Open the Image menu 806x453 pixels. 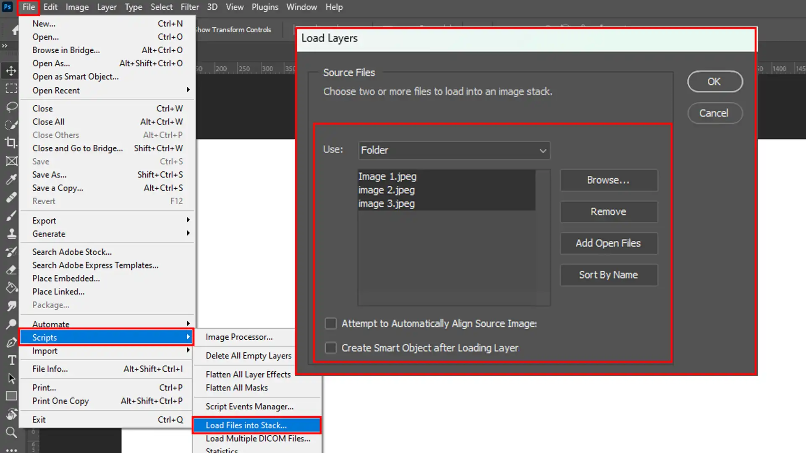[77, 7]
